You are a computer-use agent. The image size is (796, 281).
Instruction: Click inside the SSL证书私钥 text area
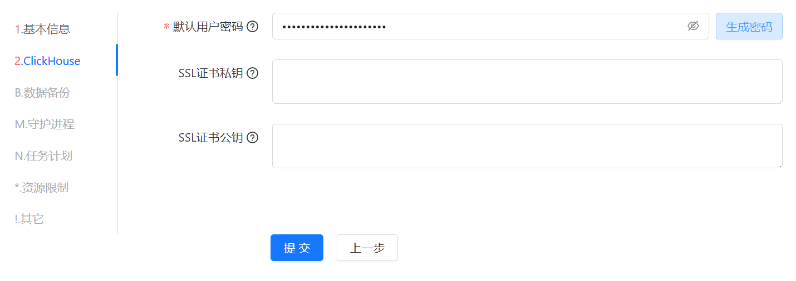pyautogui.click(x=527, y=82)
